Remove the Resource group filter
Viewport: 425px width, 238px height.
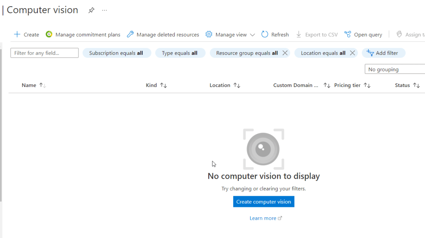[x=285, y=53]
